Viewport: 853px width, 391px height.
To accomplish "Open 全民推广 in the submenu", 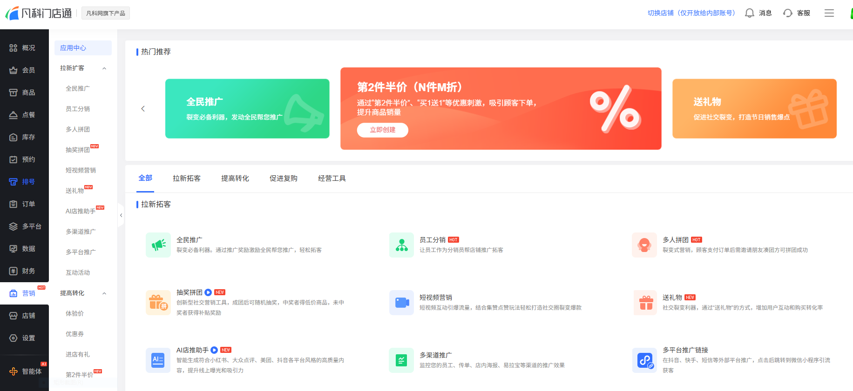I will (x=78, y=89).
